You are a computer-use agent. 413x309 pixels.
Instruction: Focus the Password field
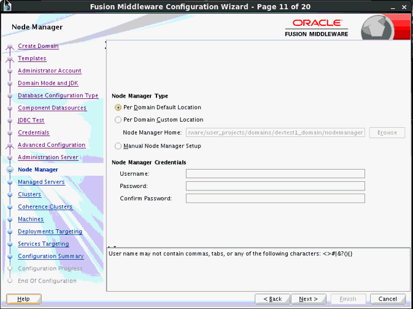[x=276, y=186]
